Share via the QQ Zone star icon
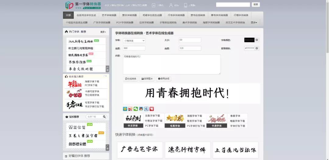The image size is (329, 160). coord(125,109)
